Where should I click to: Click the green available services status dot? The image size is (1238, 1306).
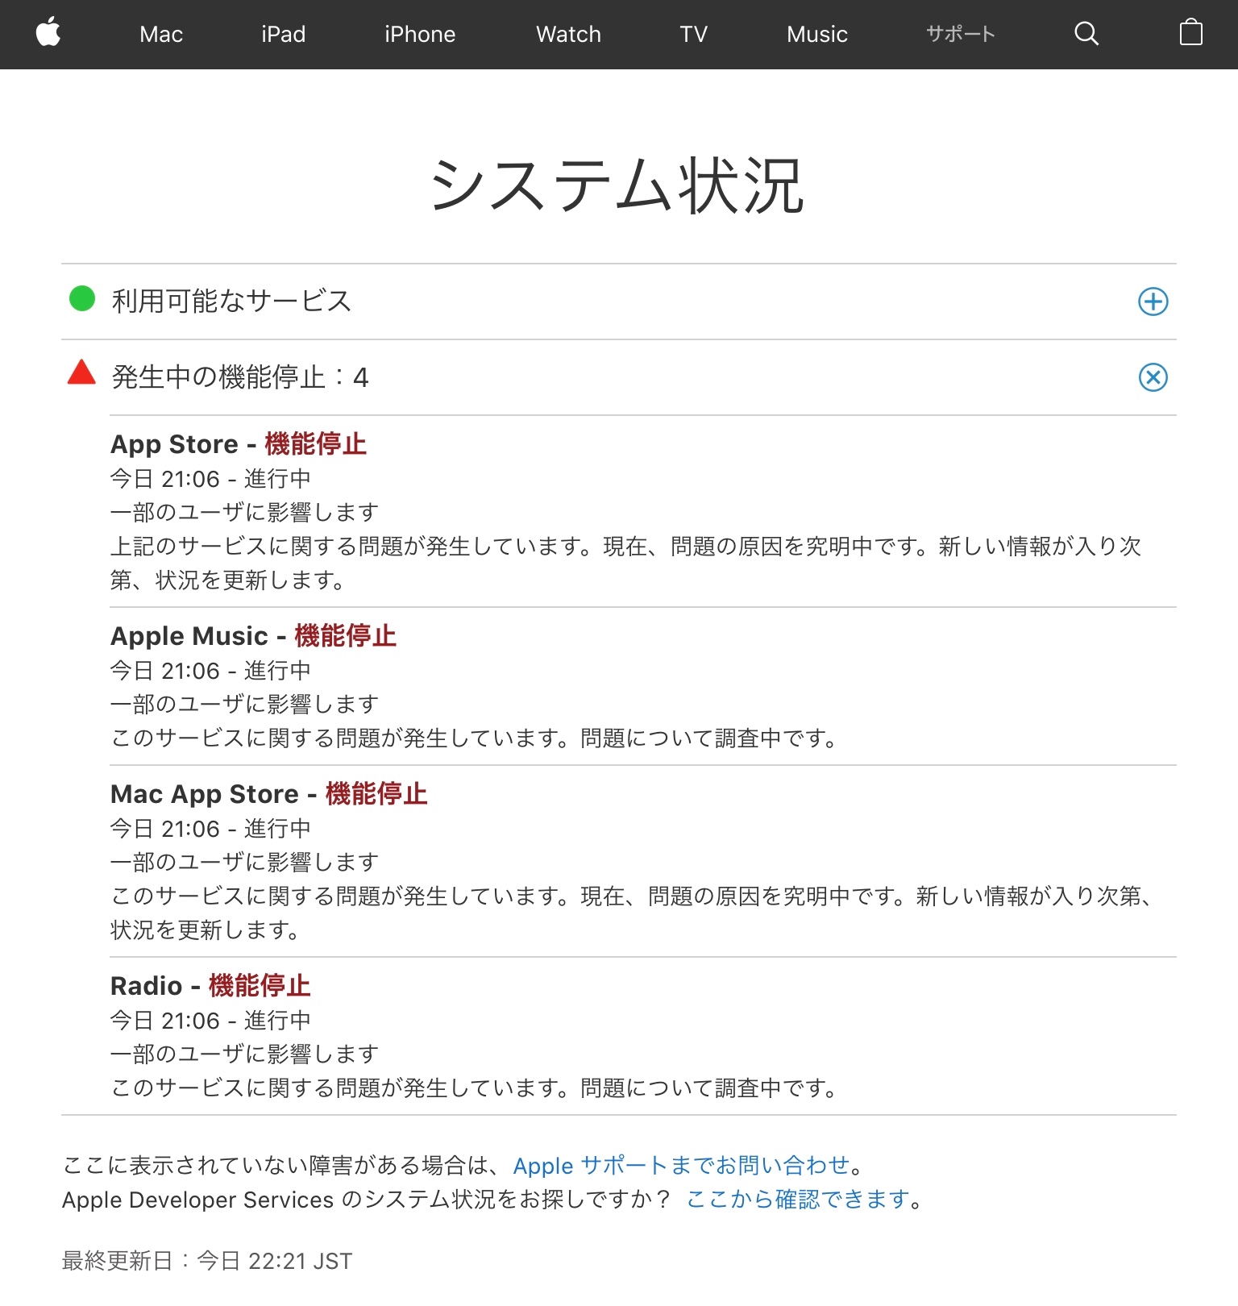click(82, 298)
